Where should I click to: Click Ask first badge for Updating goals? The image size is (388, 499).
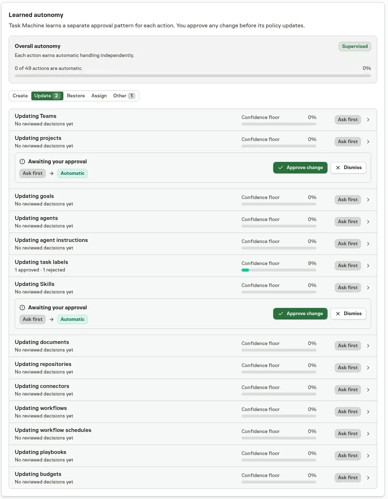348,200
